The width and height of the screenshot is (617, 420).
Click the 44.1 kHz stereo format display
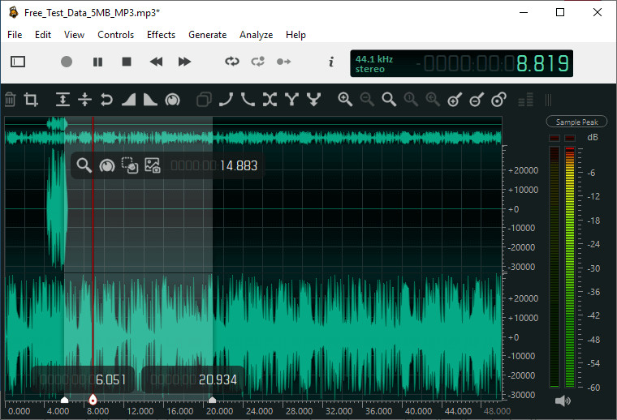tap(374, 63)
